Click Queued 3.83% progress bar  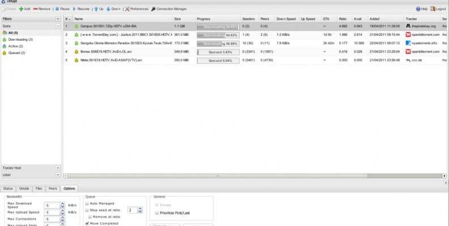(218, 52)
